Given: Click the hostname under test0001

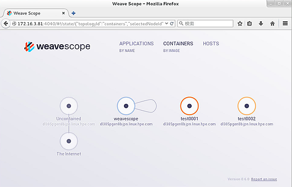Looking at the screenshot, I should (189, 124).
